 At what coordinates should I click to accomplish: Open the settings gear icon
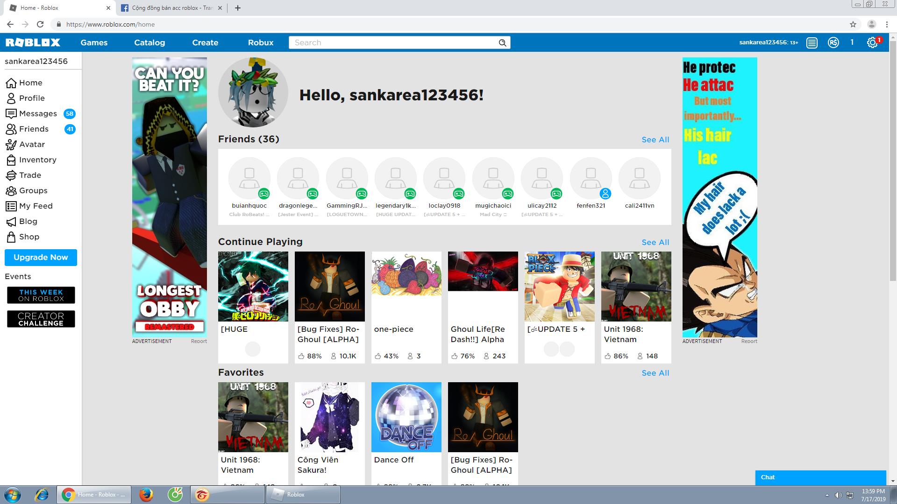point(872,43)
